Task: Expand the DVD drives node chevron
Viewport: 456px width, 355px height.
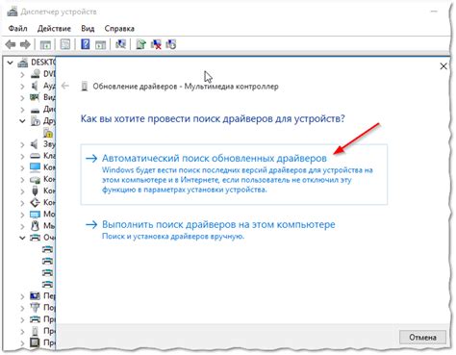Action: tap(22, 74)
